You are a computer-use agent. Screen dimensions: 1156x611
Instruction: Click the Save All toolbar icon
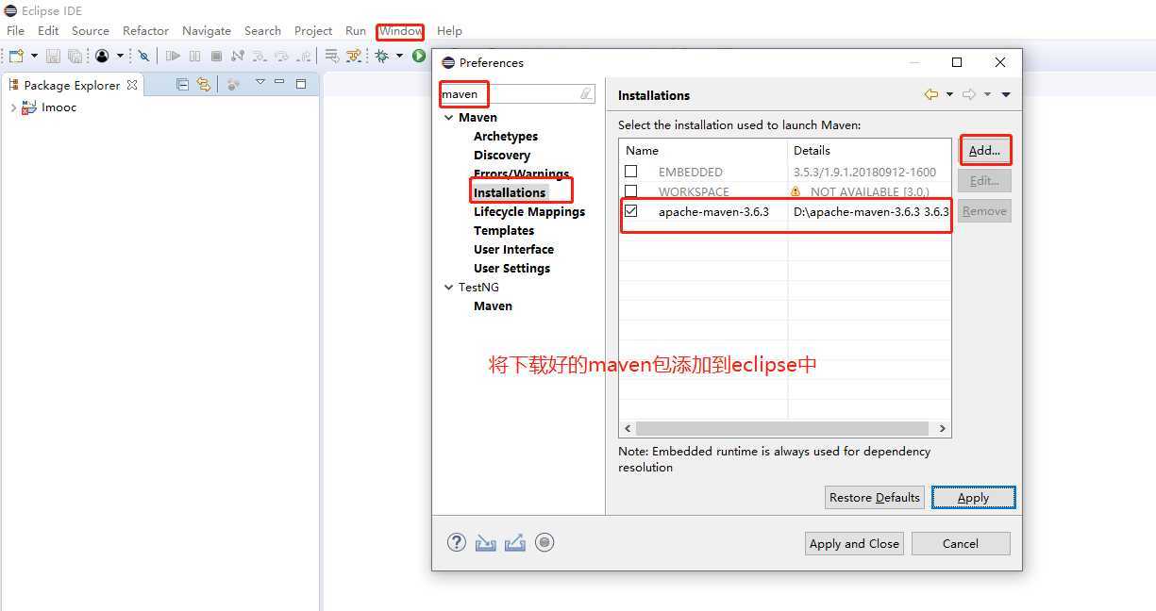pyautogui.click(x=75, y=57)
